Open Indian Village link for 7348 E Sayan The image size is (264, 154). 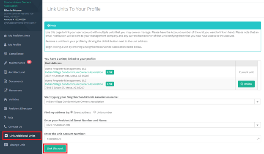pyautogui.click(x=74, y=84)
